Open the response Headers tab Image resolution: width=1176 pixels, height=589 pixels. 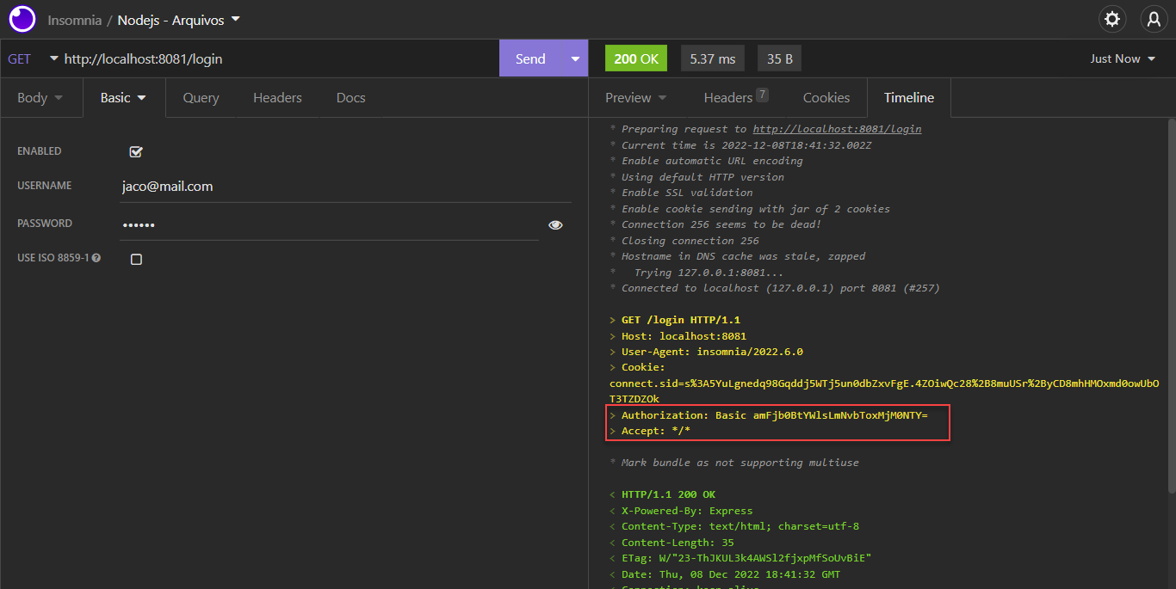736,97
